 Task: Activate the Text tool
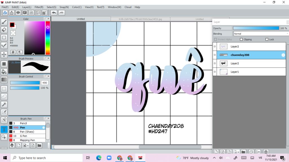[4, 129]
